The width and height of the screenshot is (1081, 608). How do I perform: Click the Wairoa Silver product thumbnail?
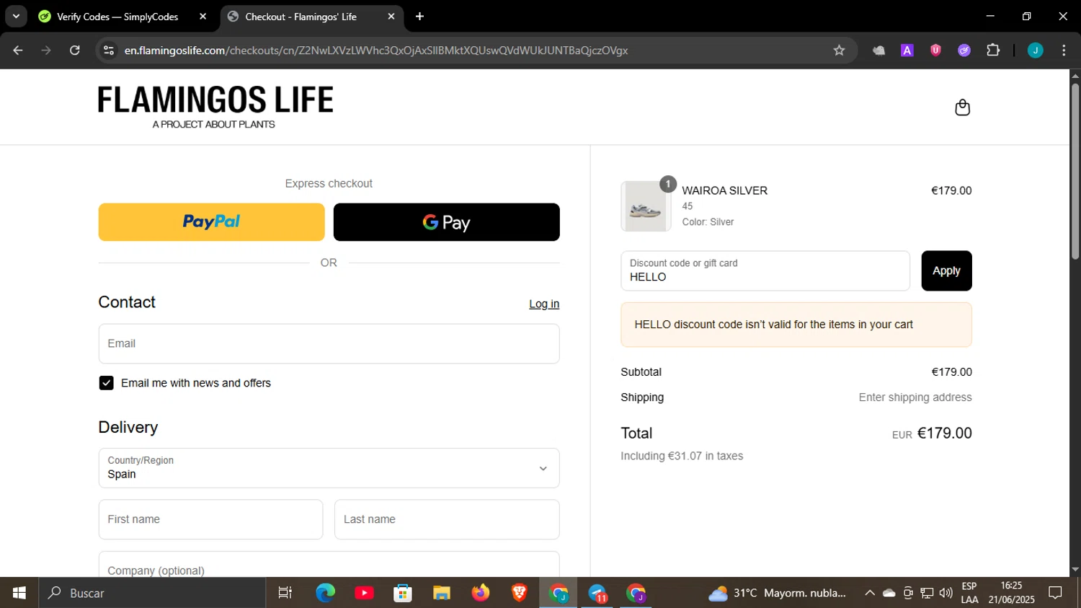point(646,206)
